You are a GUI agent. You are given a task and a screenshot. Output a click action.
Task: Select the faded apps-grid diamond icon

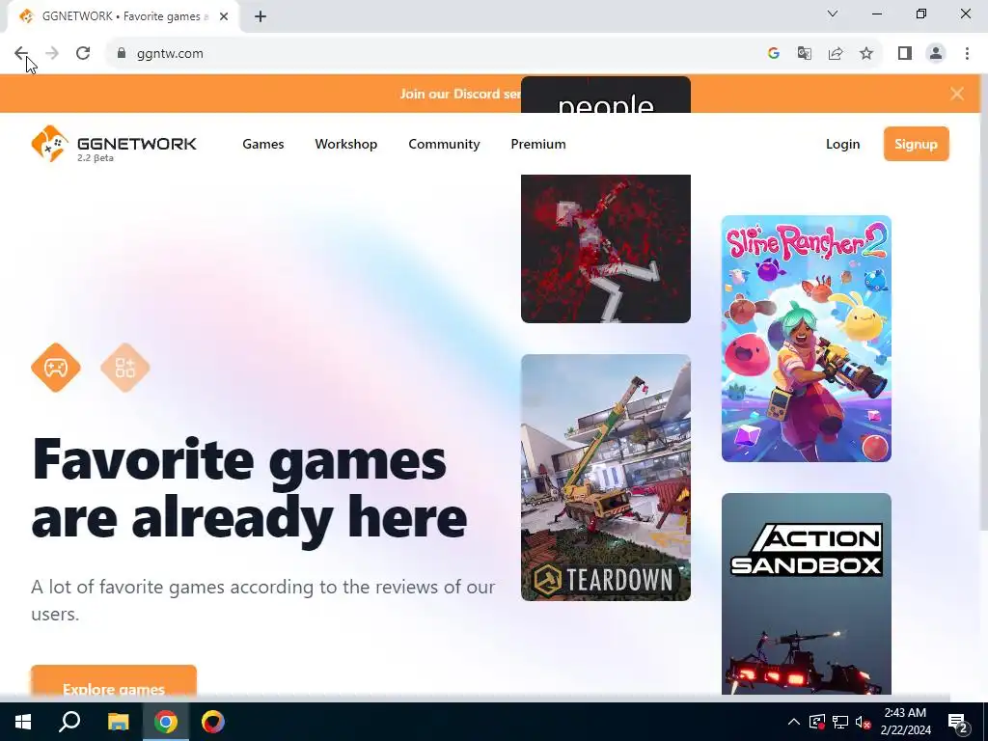coord(124,368)
